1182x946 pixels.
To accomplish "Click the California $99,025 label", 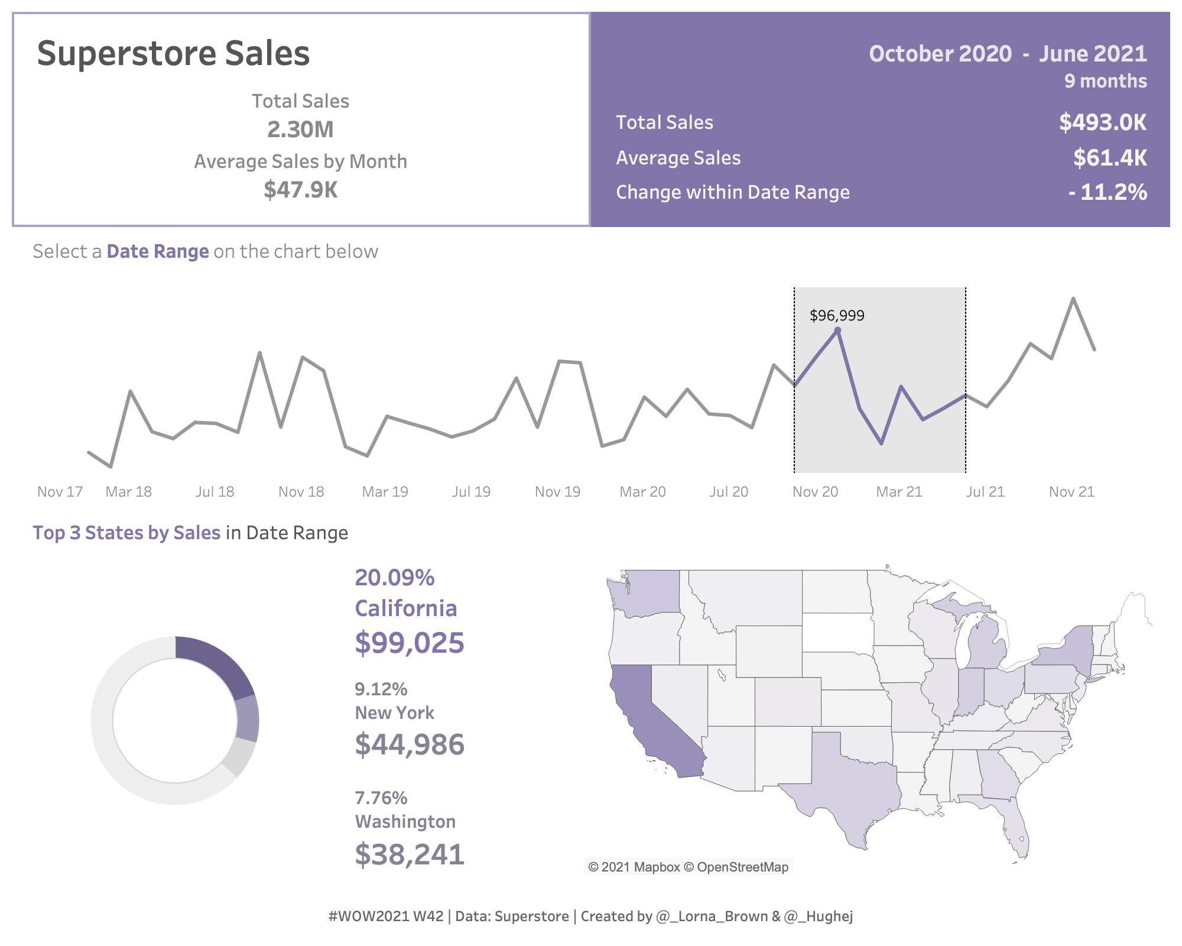I will pos(409,643).
